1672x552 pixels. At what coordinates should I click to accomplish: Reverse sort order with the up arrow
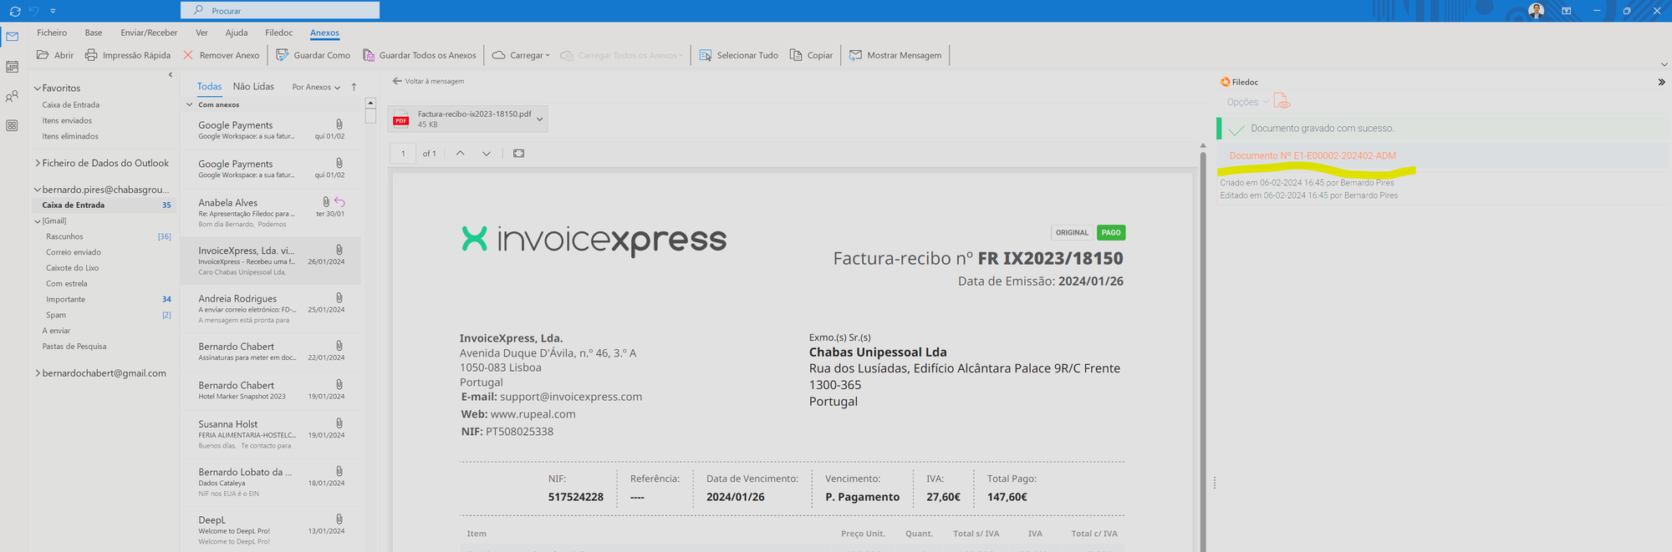354,87
